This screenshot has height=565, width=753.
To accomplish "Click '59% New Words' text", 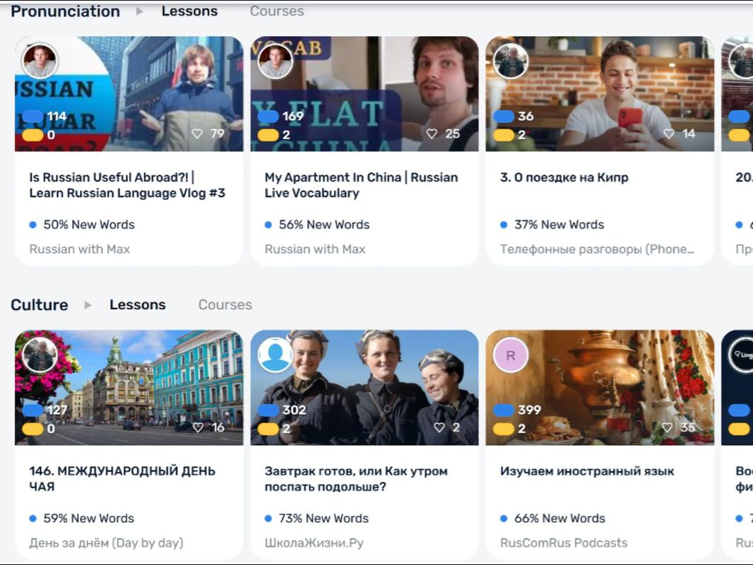I will [89, 518].
